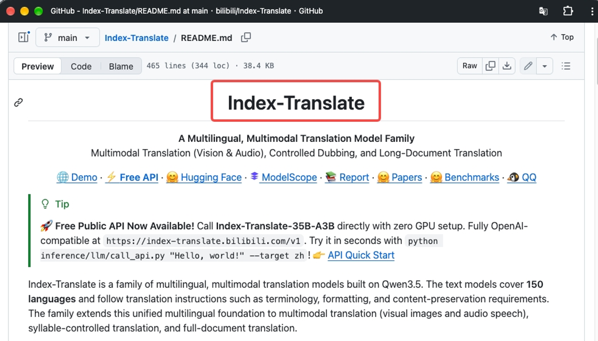Copy the README.md file path
598x341 pixels.
[246, 37]
